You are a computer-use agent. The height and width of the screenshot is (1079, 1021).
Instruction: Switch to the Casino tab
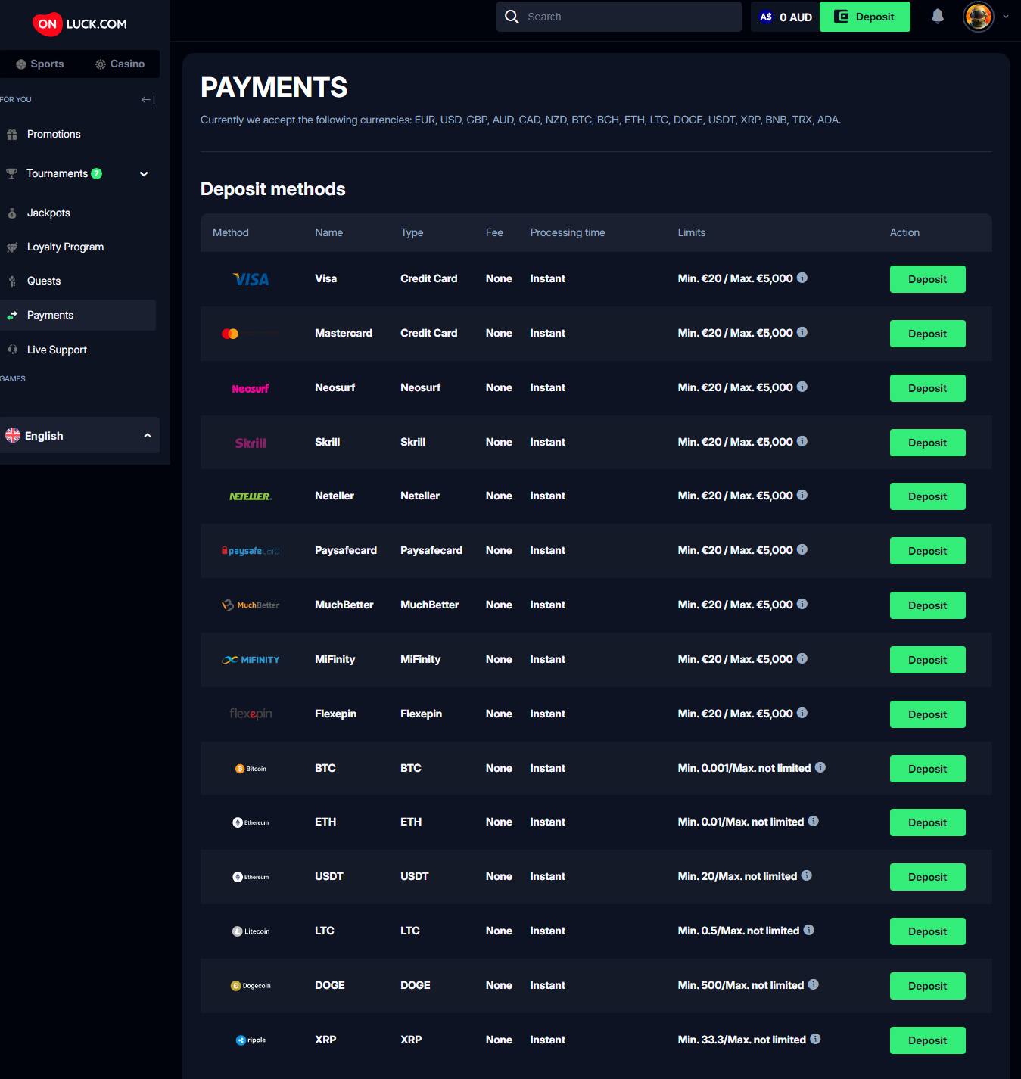(120, 64)
